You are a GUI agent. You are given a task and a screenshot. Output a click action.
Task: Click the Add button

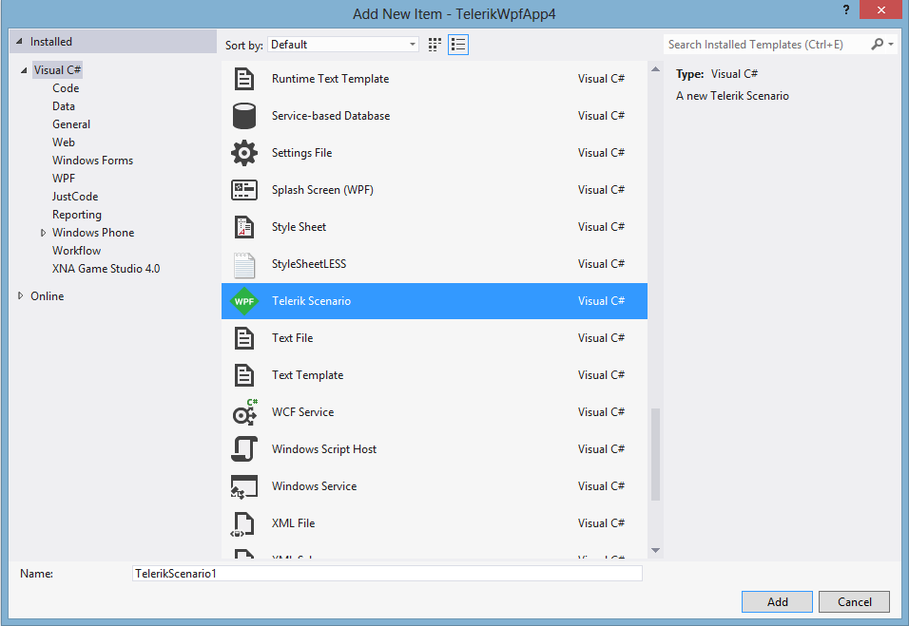pos(777,601)
